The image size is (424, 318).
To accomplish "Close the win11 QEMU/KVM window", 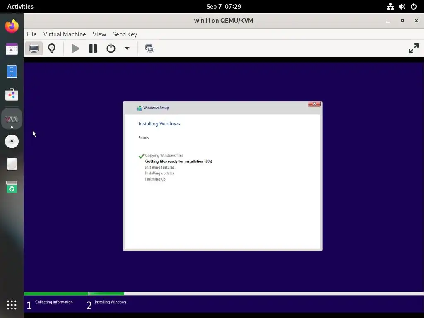I will click(417, 21).
